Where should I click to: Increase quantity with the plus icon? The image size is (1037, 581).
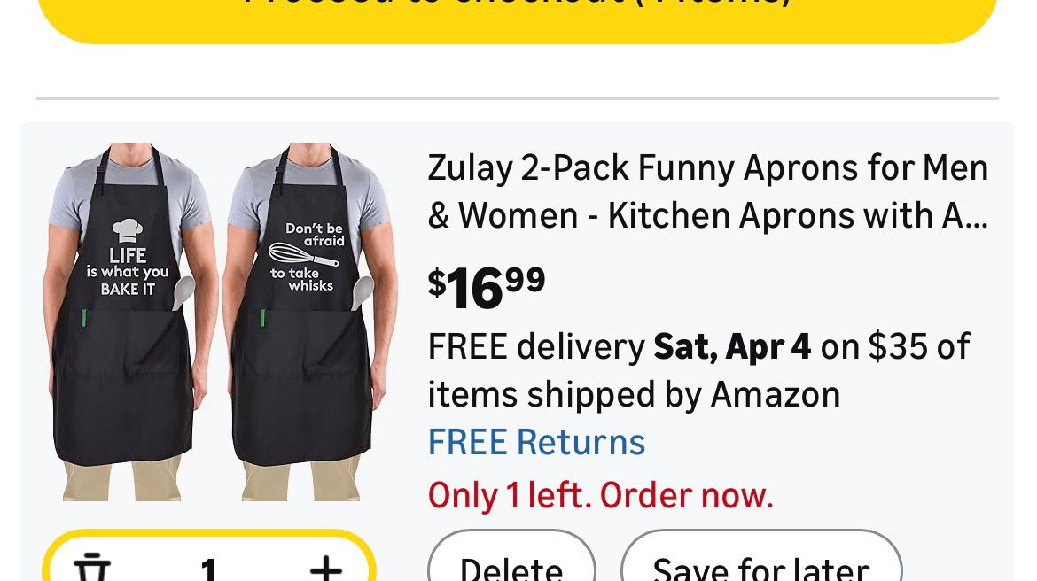click(x=326, y=569)
